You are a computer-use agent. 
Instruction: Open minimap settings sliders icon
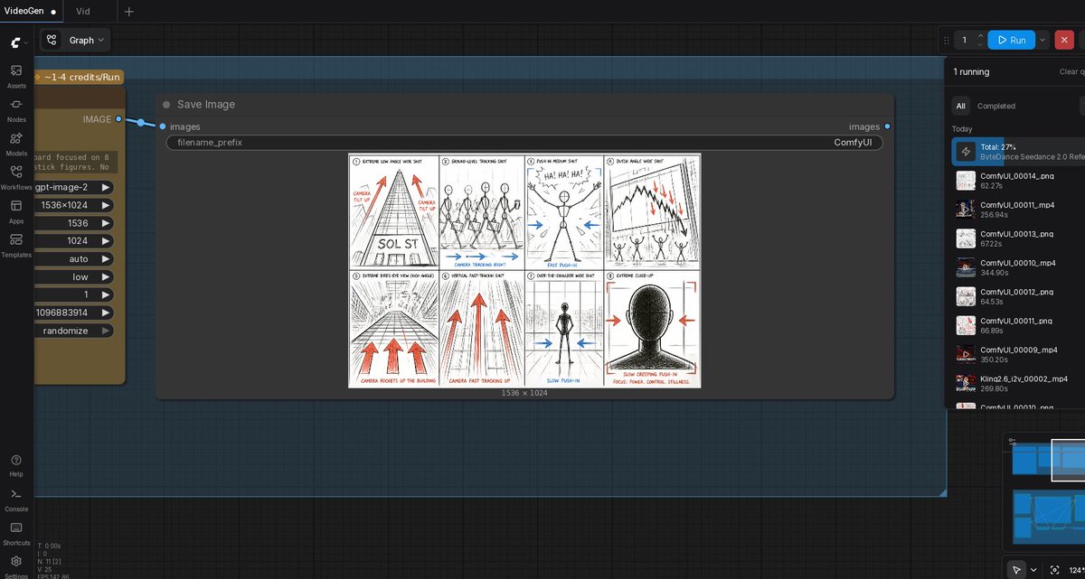(1012, 441)
